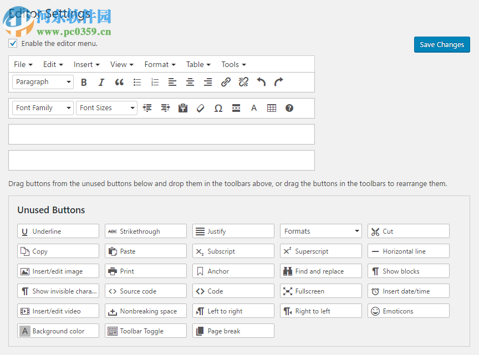Image resolution: width=479 pixels, height=355 pixels.
Task: Click the Decrease indent icon
Action: pos(147,108)
